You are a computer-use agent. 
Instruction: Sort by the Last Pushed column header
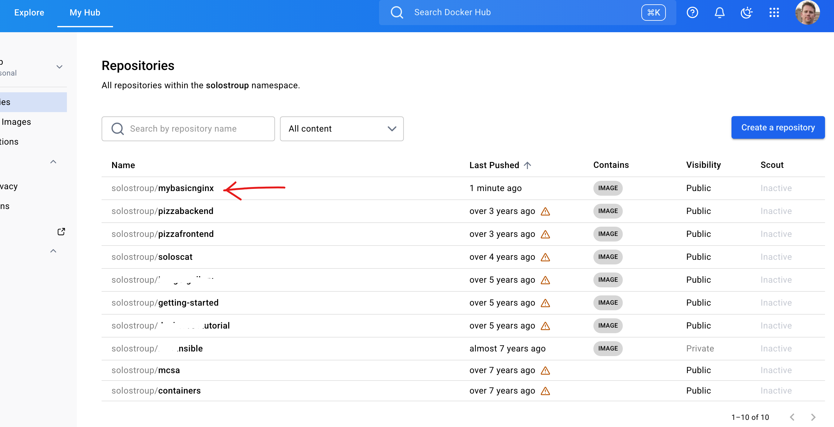pyautogui.click(x=494, y=165)
